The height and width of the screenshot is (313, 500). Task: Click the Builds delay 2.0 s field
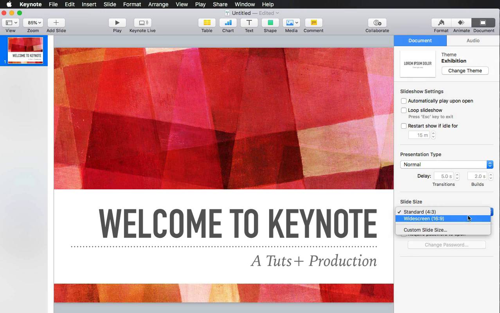477,176
